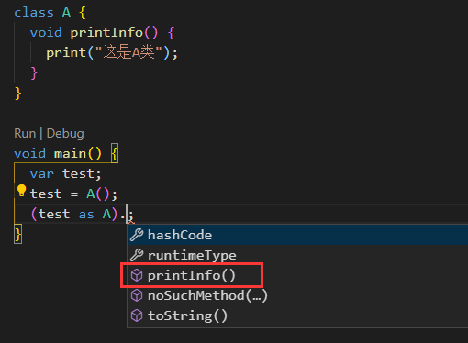Click inside the "这是A类" string literal
Viewport: 468px width, 343px height.
coord(128,52)
